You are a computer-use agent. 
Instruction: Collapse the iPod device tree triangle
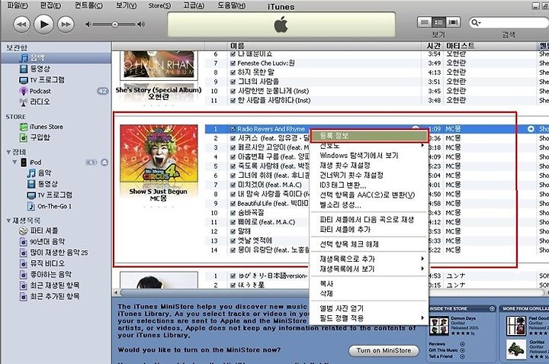[x=14, y=163]
